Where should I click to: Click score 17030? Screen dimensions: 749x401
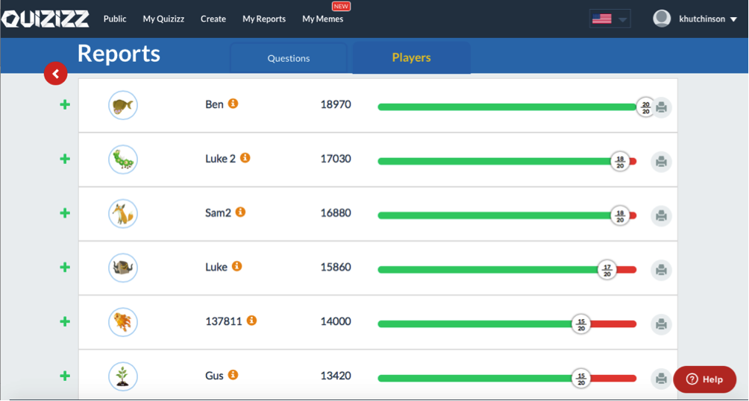click(x=336, y=159)
